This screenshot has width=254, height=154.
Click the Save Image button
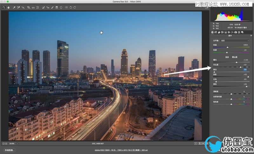(x=10, y=150)
